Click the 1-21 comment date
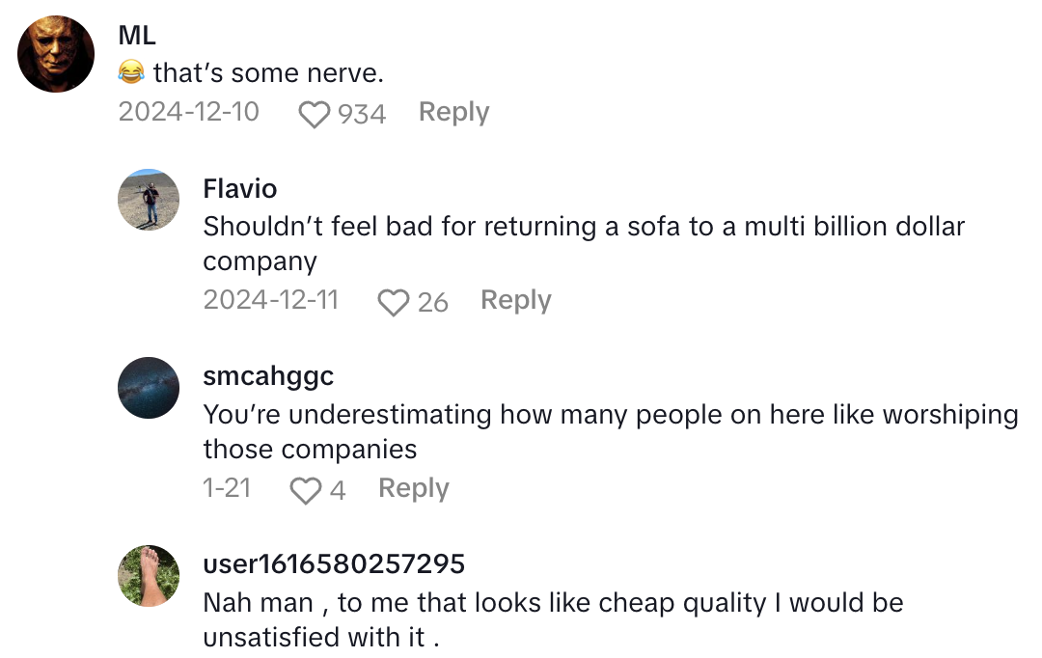The width and height of the screenshot is (1042, 658). 227,489
